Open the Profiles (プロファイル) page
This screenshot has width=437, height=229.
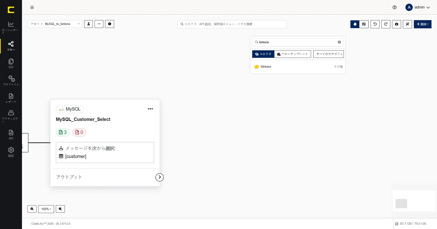[11, 81]
